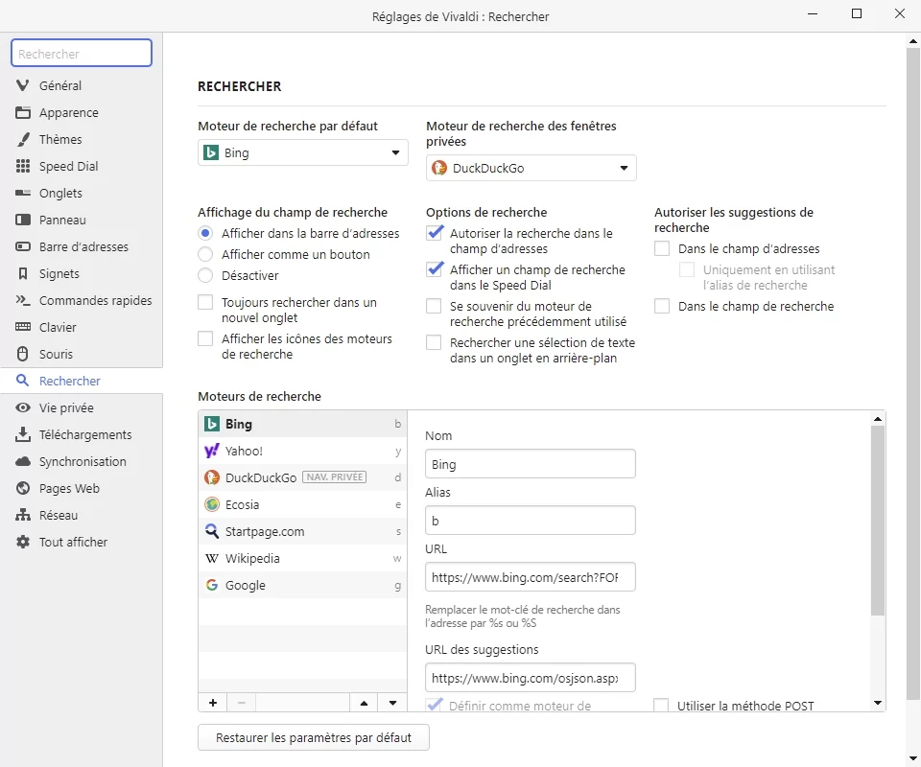
Task: Select Afficher comme un bouton radio option
Action: pyautogui.click(x=205, y=255)
